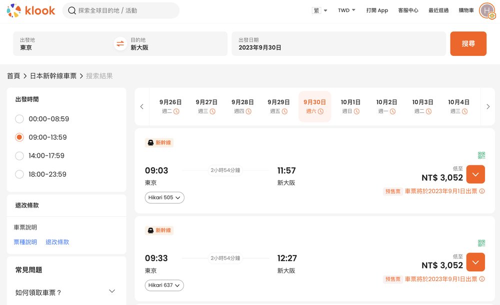Open the TWD currency dropdown
This screenshot has width=500, height=305.
point(346,10)
